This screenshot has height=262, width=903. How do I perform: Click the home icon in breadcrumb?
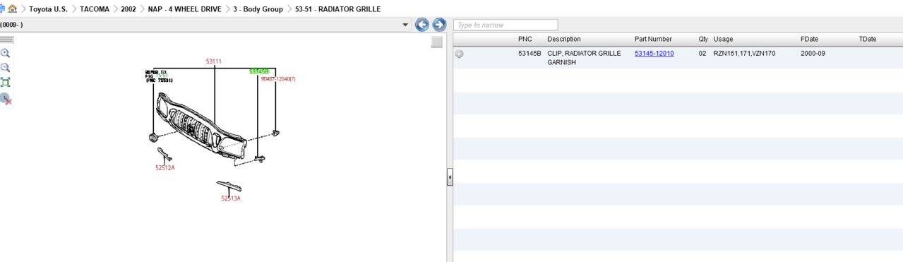tap(12, 9)
